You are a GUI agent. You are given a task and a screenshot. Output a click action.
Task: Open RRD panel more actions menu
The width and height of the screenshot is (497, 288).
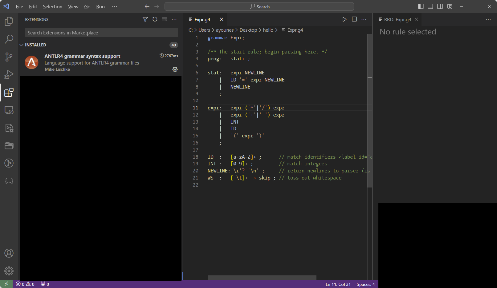pos(488,19)
